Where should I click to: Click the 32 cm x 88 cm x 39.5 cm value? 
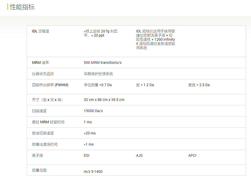(104, 100)
